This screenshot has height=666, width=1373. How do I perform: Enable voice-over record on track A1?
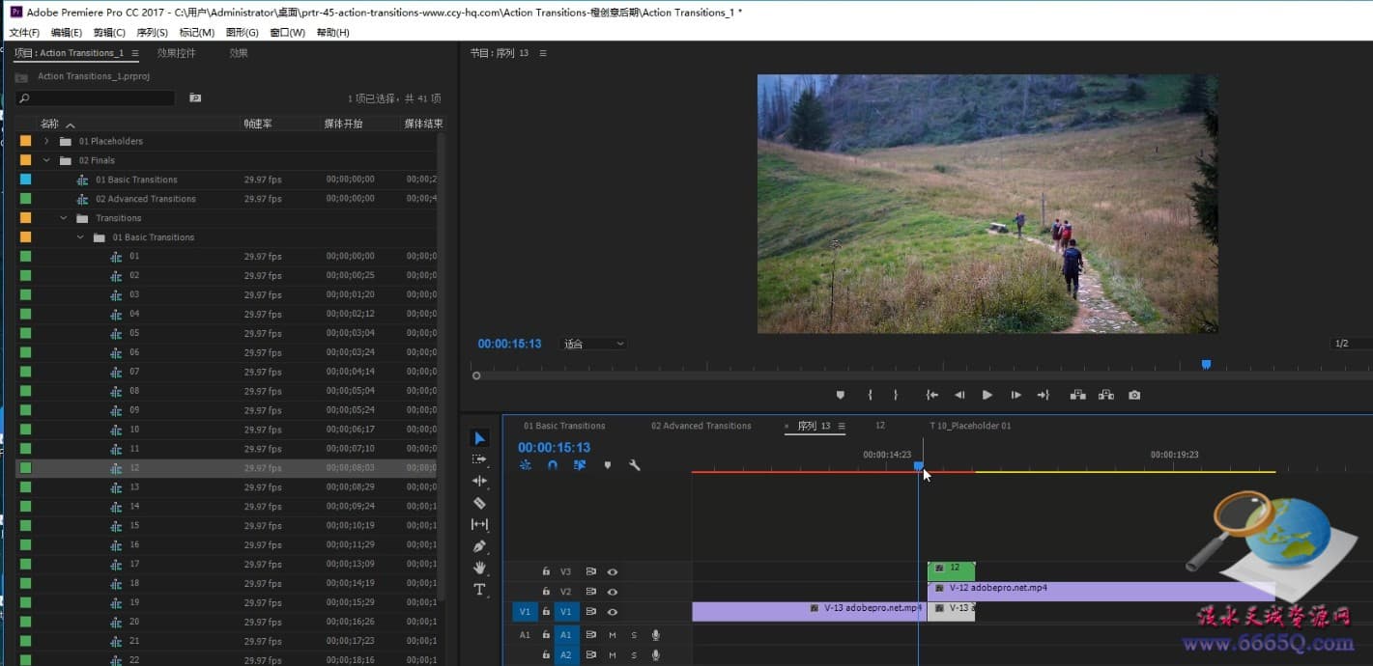[x=656, y=635]
